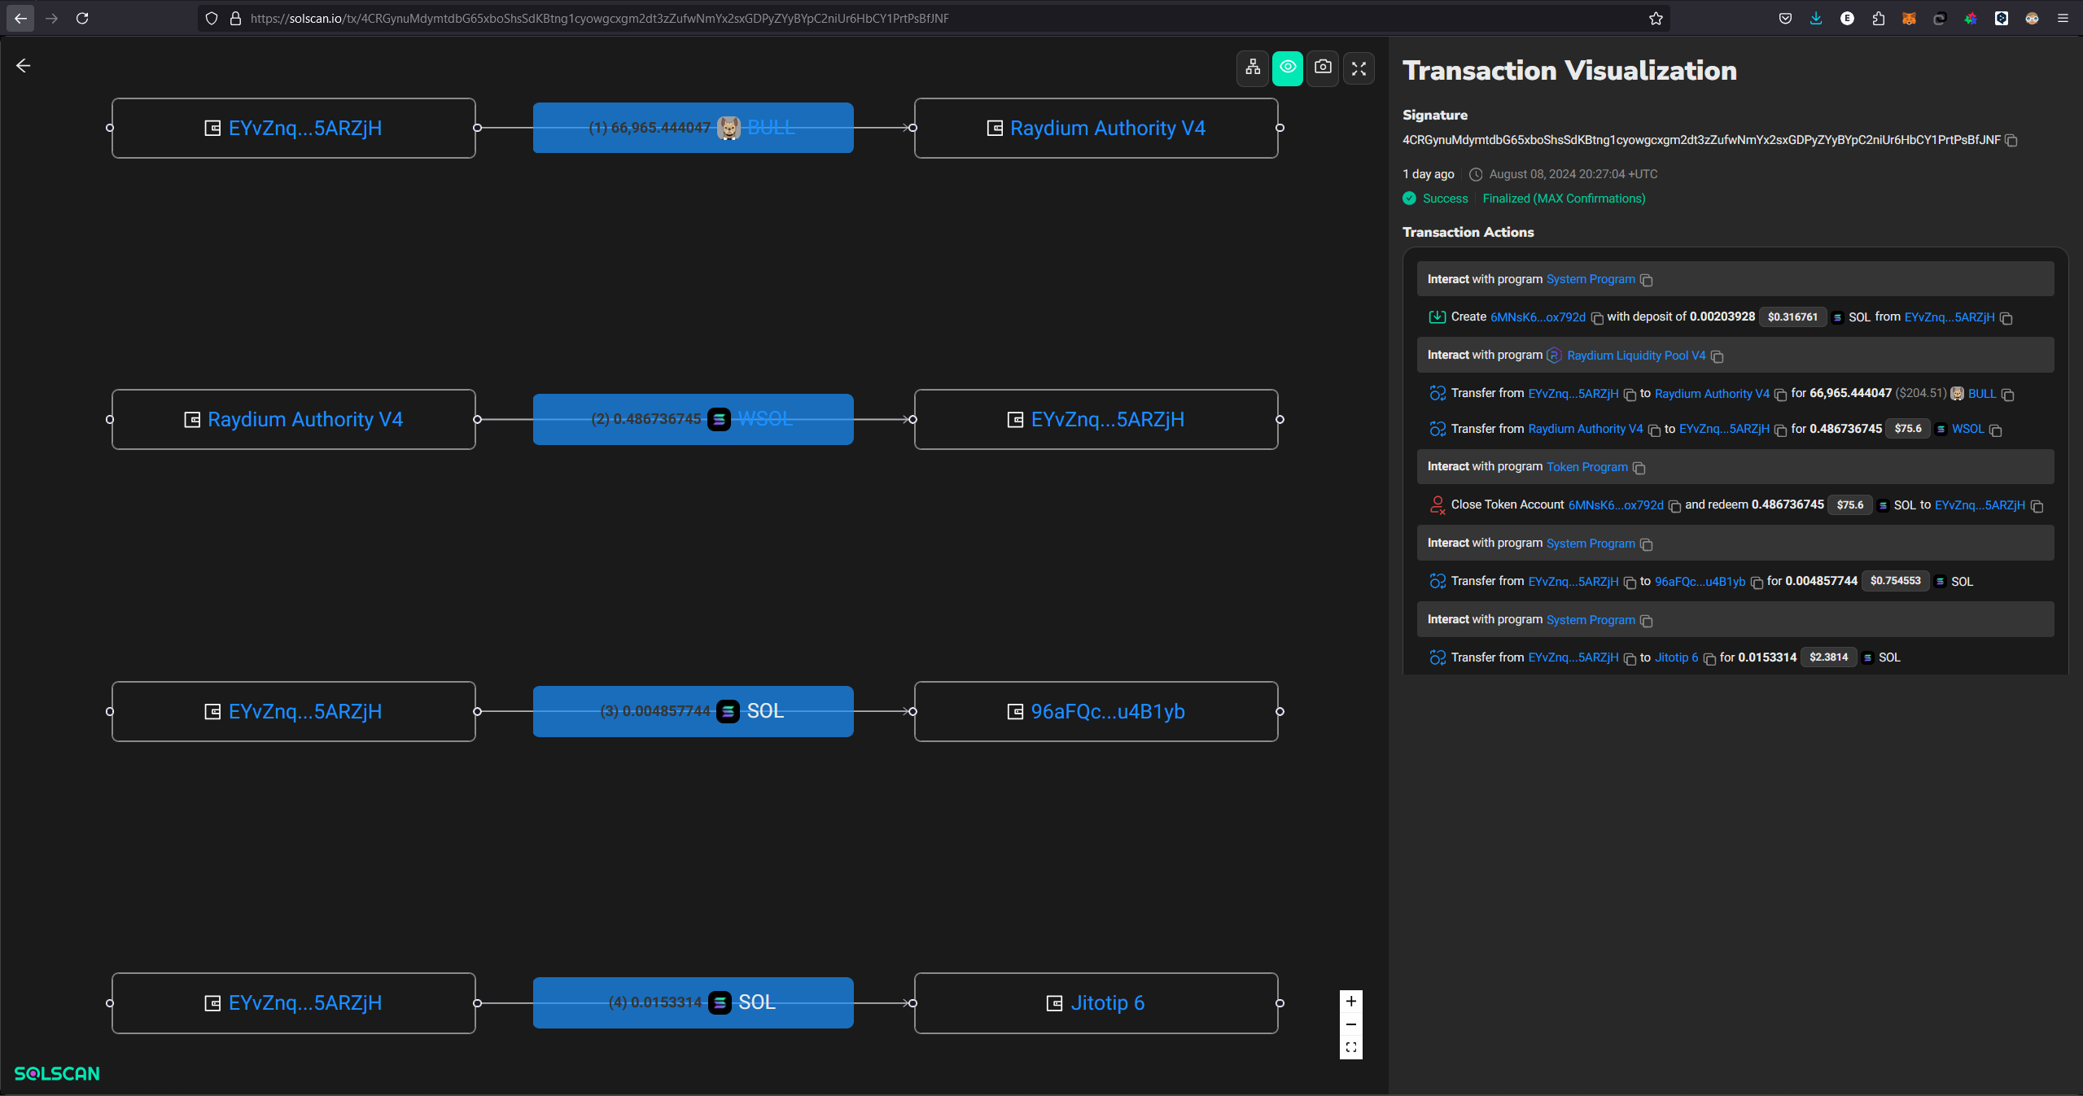Copy the Jitotip 6 address
2083x1096 pixels.
pos(1709,658)
